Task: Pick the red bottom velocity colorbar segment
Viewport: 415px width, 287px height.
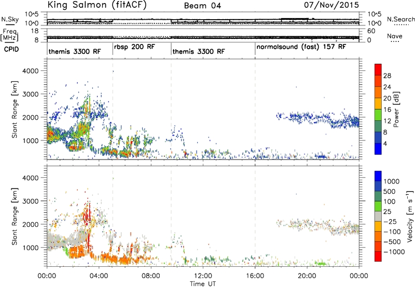Action: (x=378, y=256)
